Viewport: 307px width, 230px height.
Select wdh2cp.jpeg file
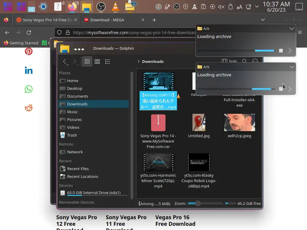click(x=240, y=126)
